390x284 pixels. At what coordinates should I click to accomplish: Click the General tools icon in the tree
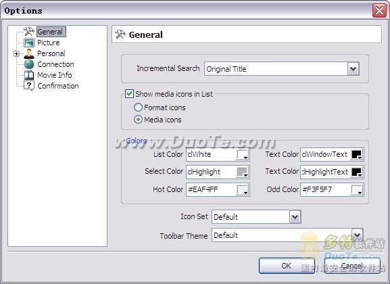tap(28, 32)
